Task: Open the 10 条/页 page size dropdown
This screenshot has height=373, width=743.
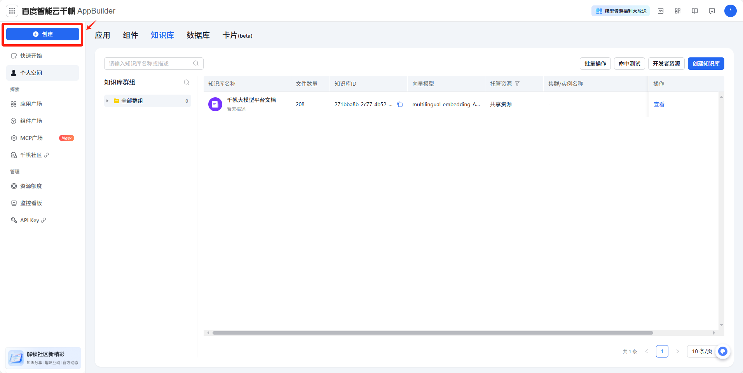Action: pos(701,351)
